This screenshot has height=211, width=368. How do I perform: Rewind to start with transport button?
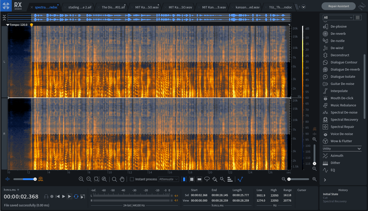tap(58, 196)
